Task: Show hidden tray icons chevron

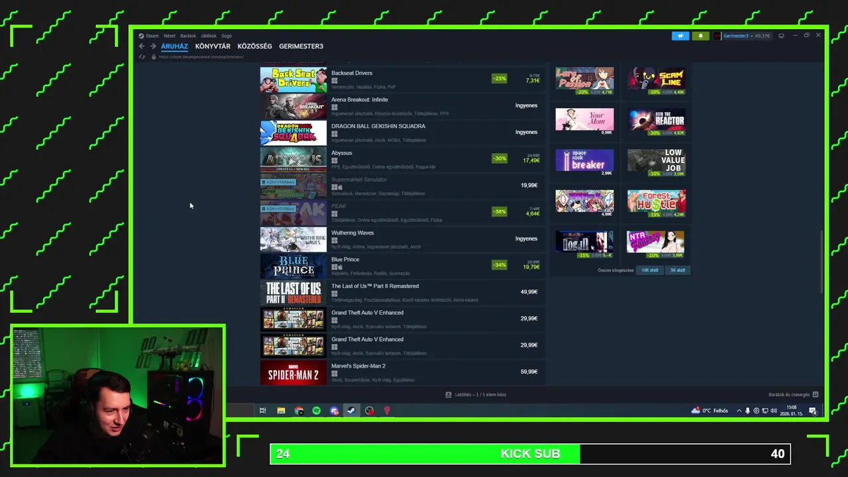Action: 739,411
